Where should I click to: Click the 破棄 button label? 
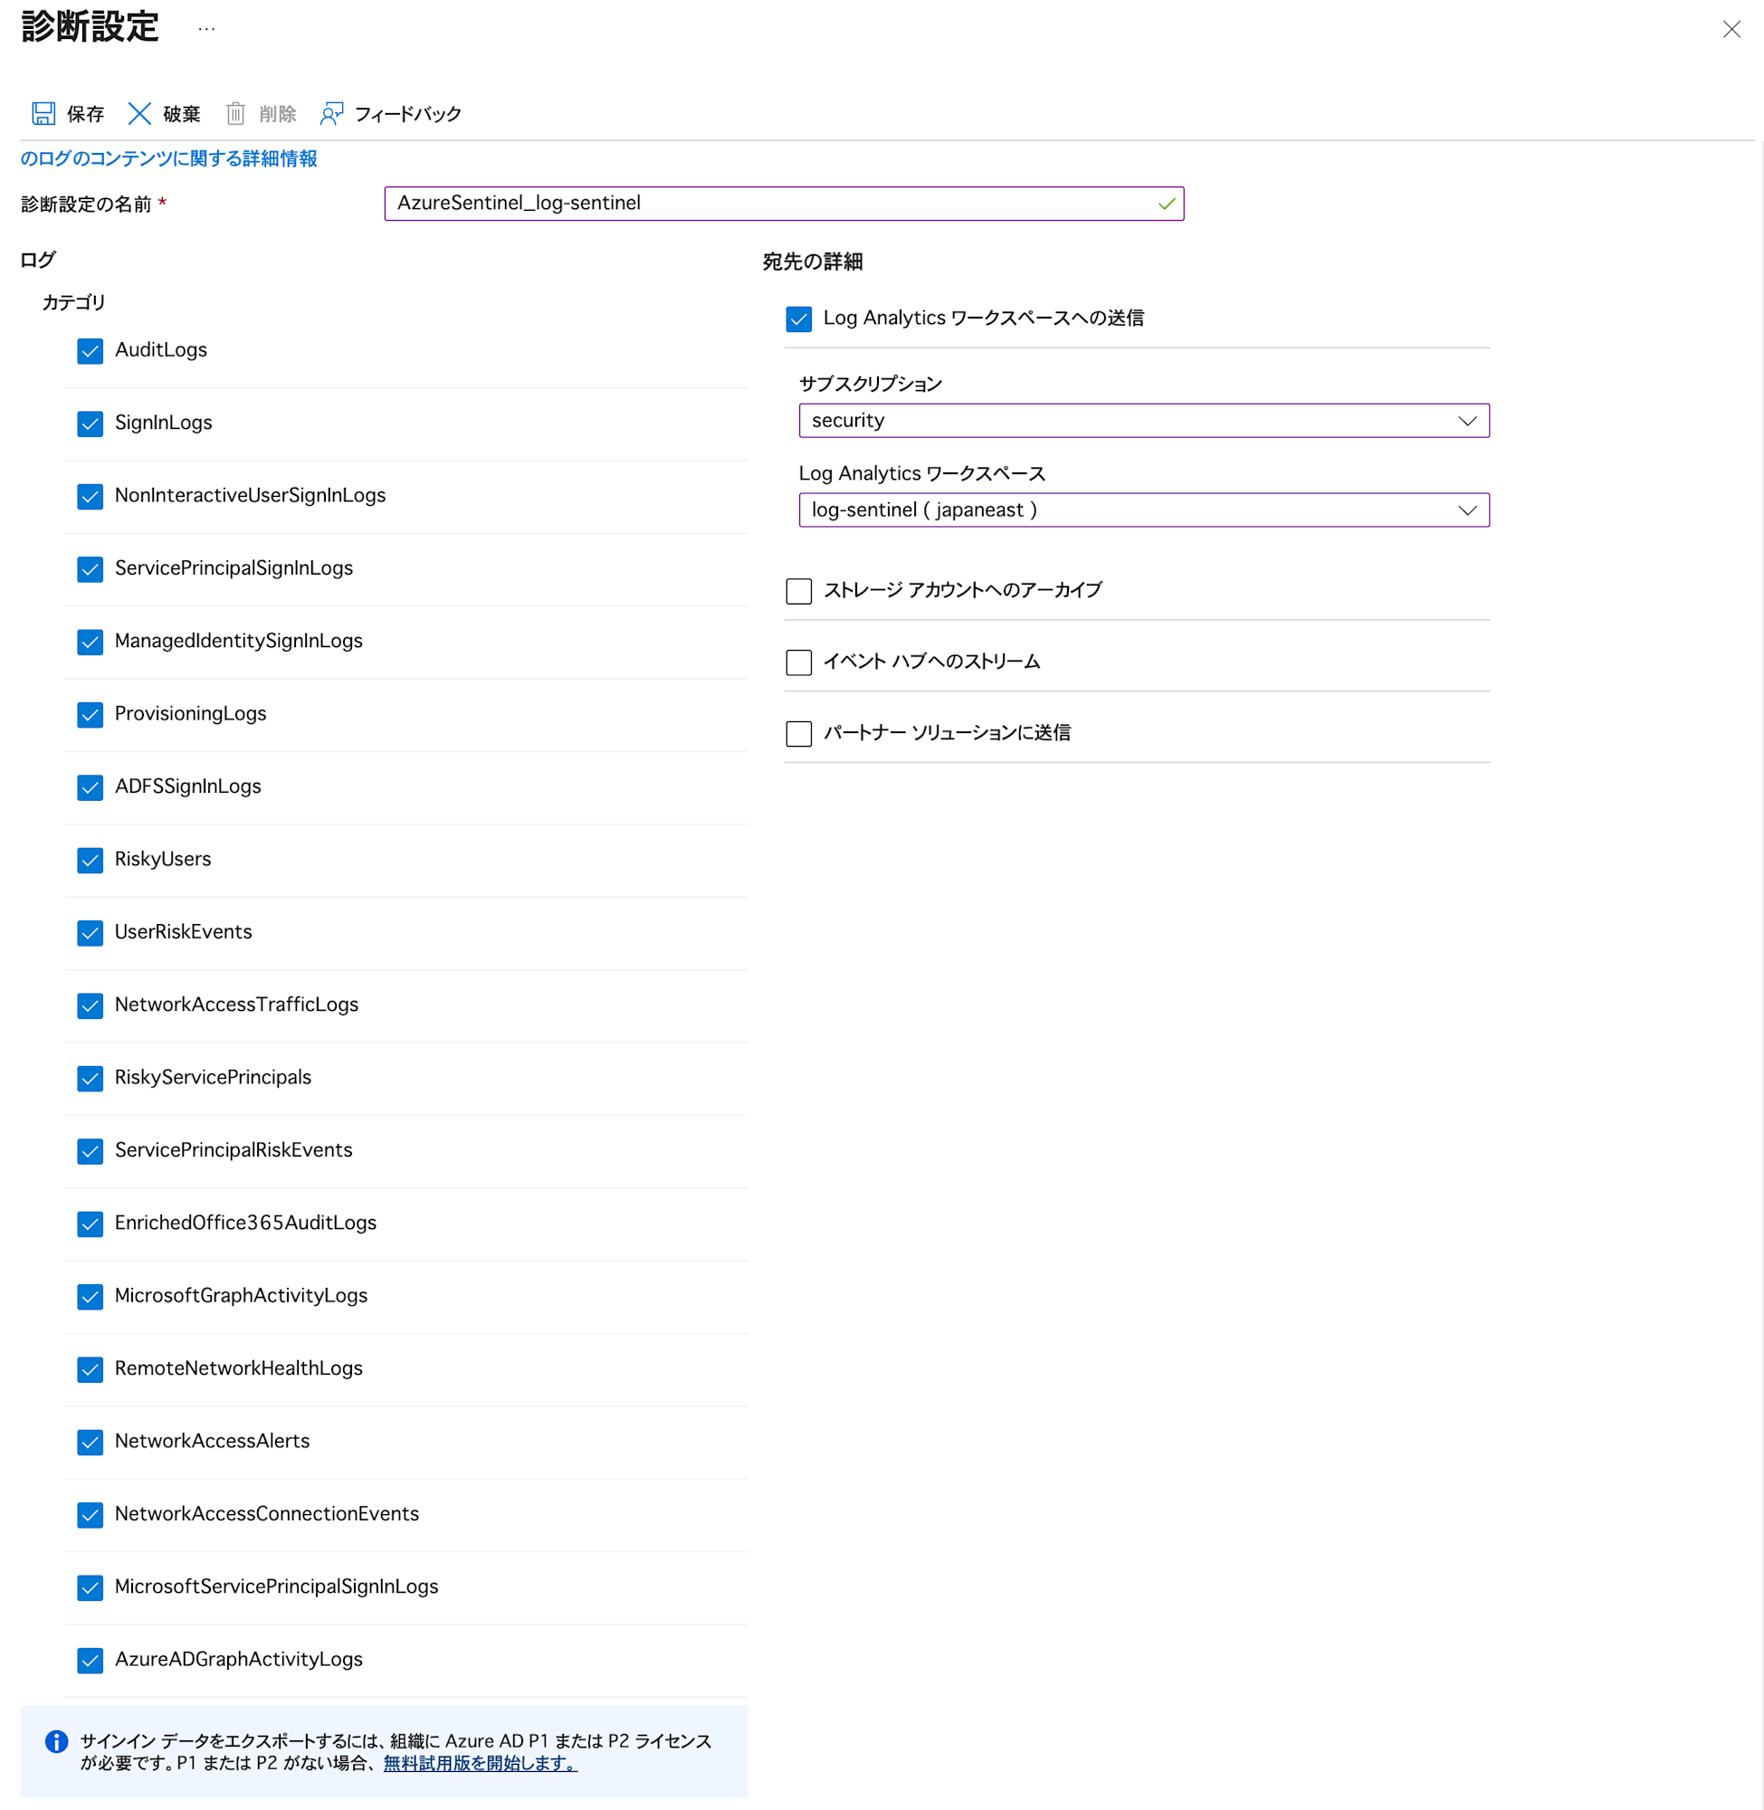pyautogui.click(x=182, y=114)
